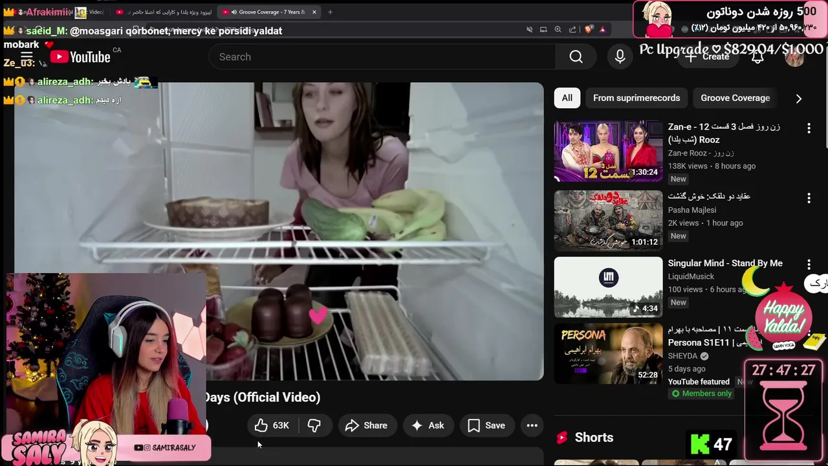Close the Groove Coverage browser tab
Viewport: 828px width, 466px height.
(314, 12)
